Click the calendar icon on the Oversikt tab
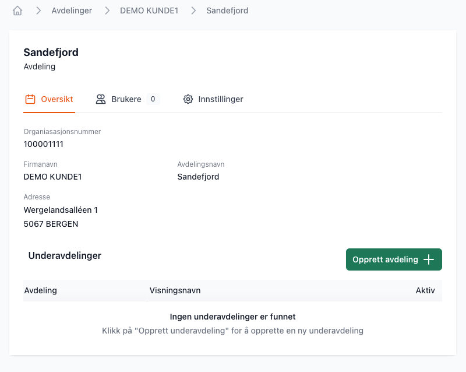 coord(30,99)
